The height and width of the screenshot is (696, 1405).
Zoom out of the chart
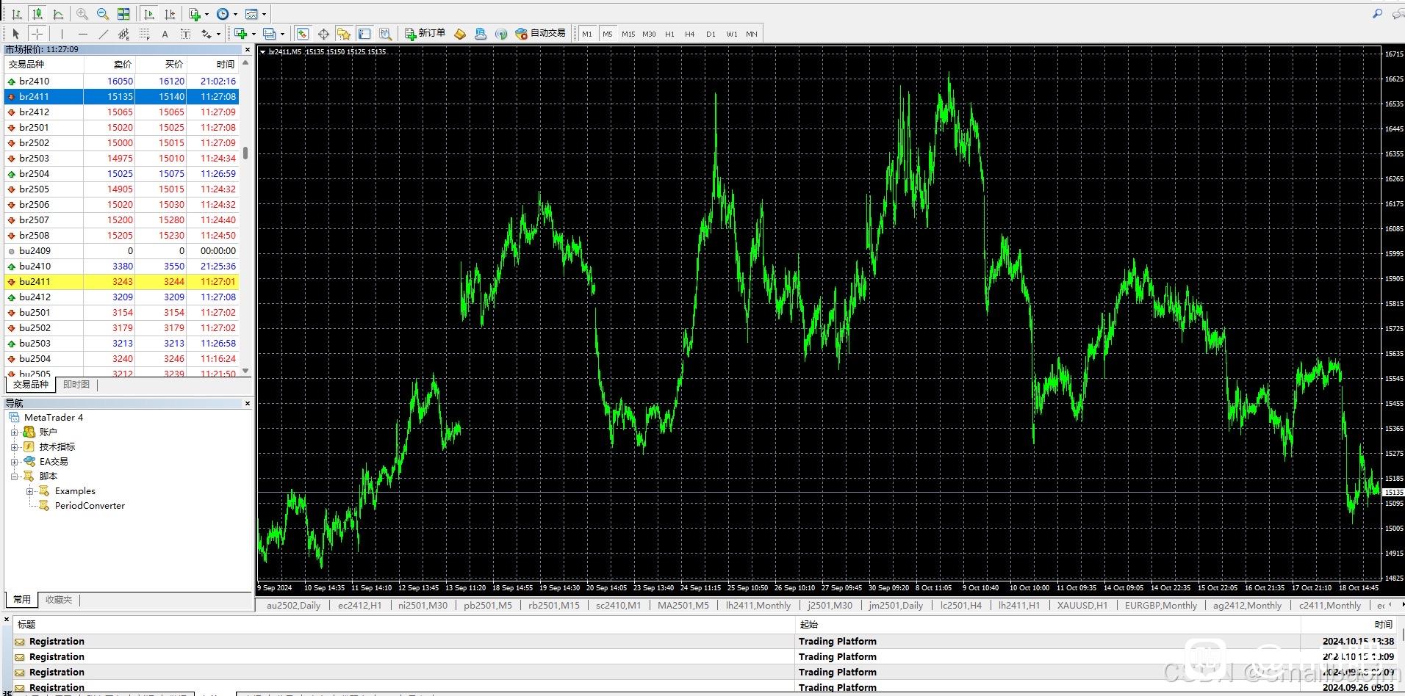[103, 14]
